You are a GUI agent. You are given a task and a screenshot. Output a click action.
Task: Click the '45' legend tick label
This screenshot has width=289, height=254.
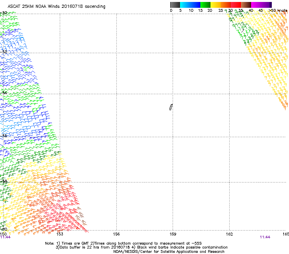click(260, 11)
